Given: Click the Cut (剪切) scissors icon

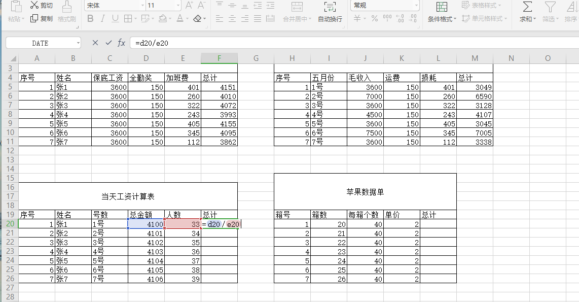Looking at the screenshot, I should (x=34, y=5).
